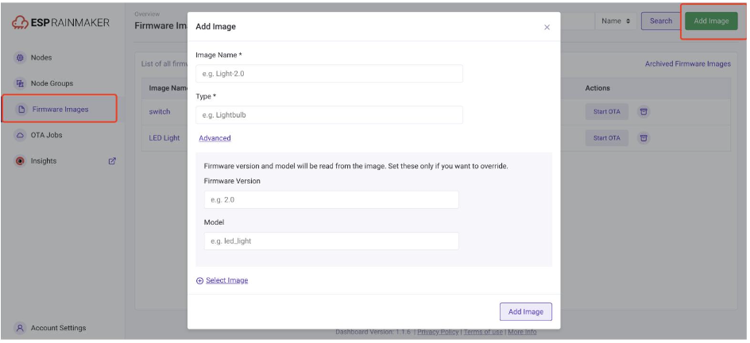Click the OTA Jobs cloud icon
The width and height of the screenshot is (750, 343).
pyautogui.click(x=20, y=135)
